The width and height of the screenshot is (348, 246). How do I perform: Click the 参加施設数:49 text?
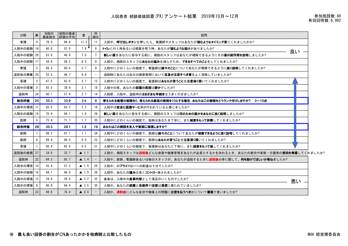[x=328, y=16]
